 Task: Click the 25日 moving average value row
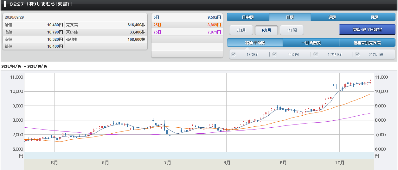(x=187, y=25)
